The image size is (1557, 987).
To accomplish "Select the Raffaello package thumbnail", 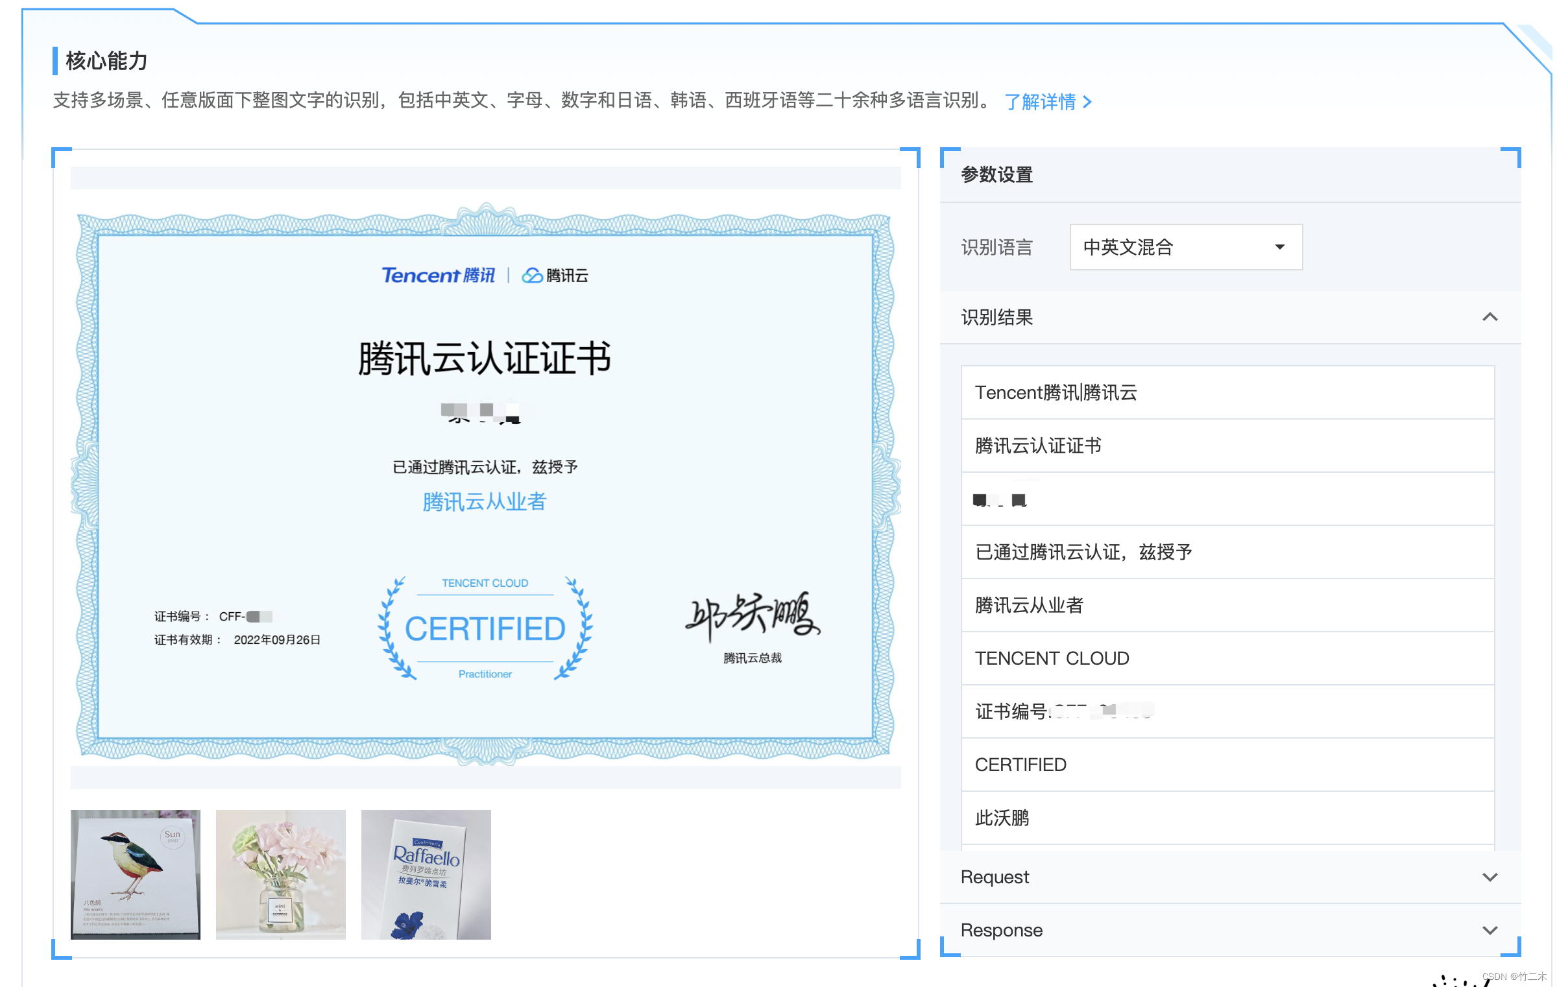I will coord(426,874).
